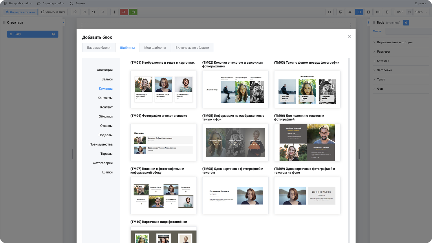Open the Настройки сайта menu
The height and width of the screenshot is (243, 432).
pyautogui.click(x=17, y=3)
